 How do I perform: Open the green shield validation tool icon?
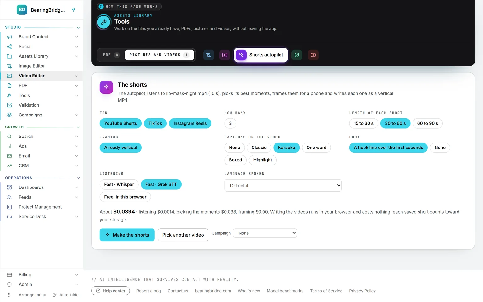297,55
